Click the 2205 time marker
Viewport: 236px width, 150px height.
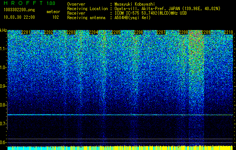pyautogui.click(x=116, y=32)
